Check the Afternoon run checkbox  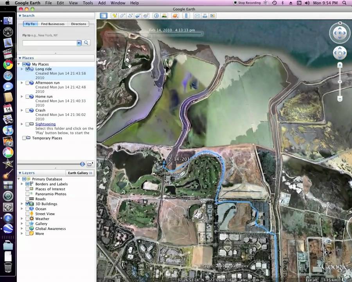[27, 83]
